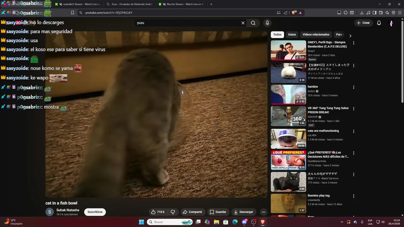Open File Explorer from taskbar

click(x=217, y=222)
